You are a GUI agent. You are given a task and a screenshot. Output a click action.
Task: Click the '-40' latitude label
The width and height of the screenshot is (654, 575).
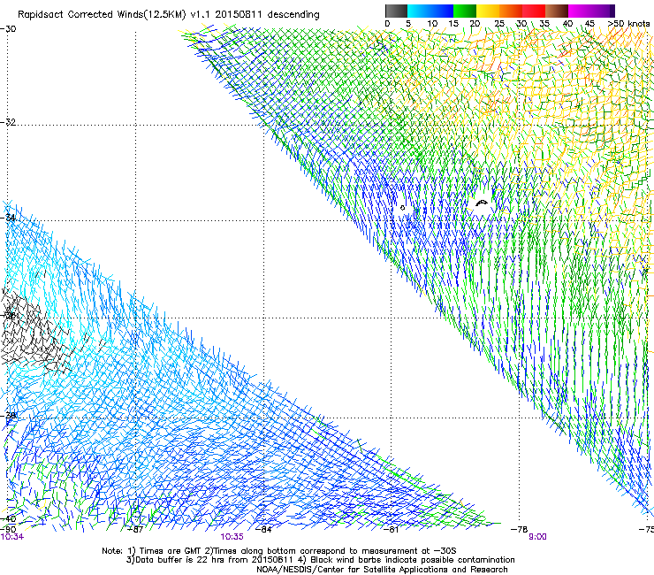point(8,519)
